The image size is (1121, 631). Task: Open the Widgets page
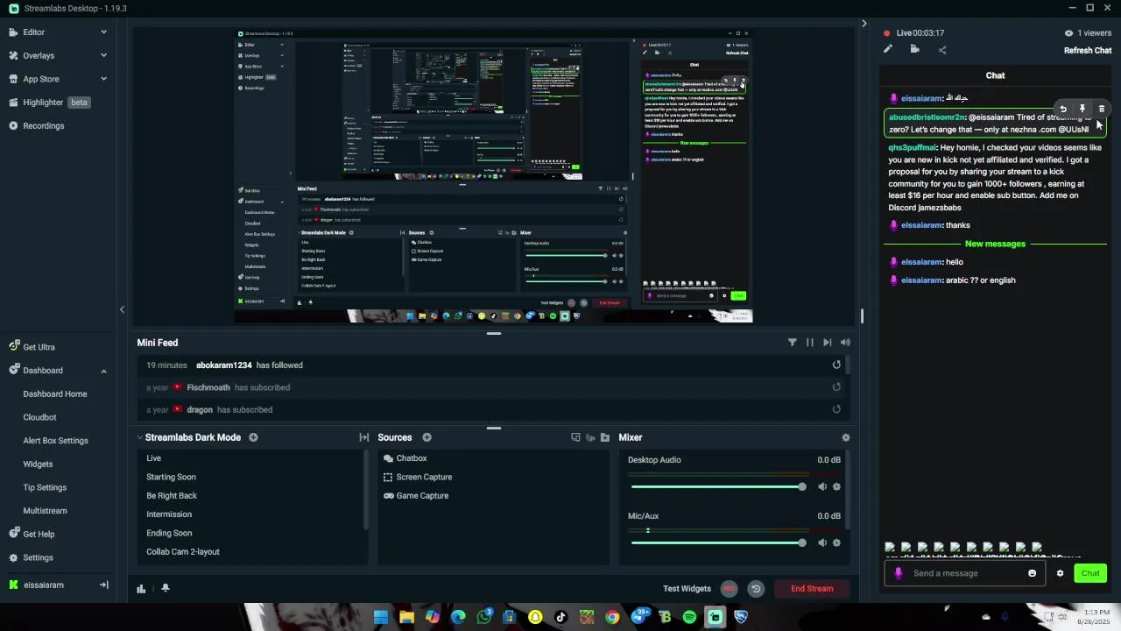tap(38, 464)
